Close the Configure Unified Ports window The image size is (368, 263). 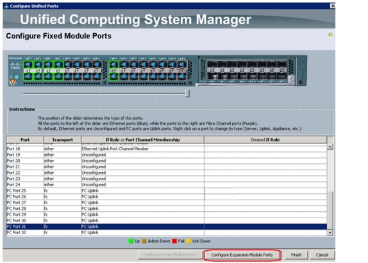pos(333,6)
